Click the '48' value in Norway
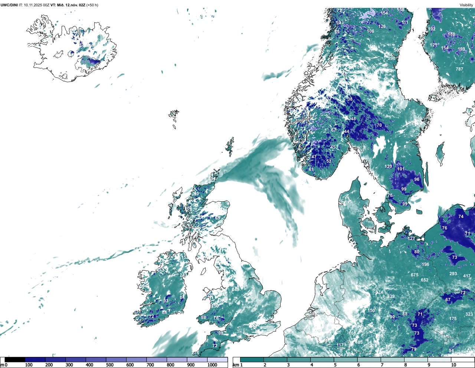Image resolution: width=475 pixels, height=368 pixels. point(353,119)
